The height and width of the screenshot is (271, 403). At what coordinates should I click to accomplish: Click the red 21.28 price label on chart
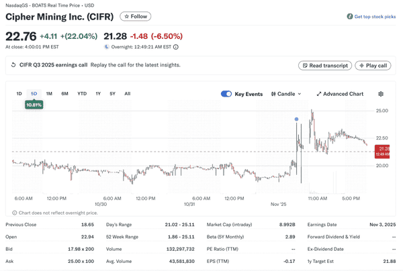coord(384,151)
